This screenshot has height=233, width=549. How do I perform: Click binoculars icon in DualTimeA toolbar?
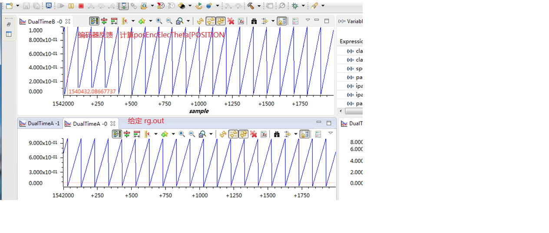(277, 134)
